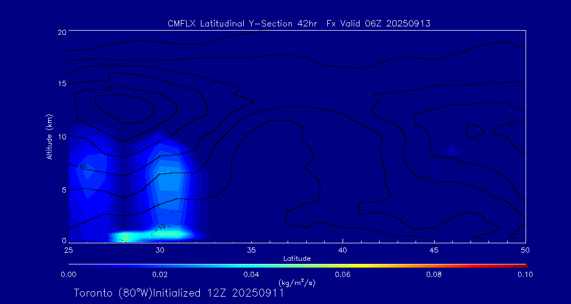Click latitude axis tick label 35

click(x=251, y=250)
